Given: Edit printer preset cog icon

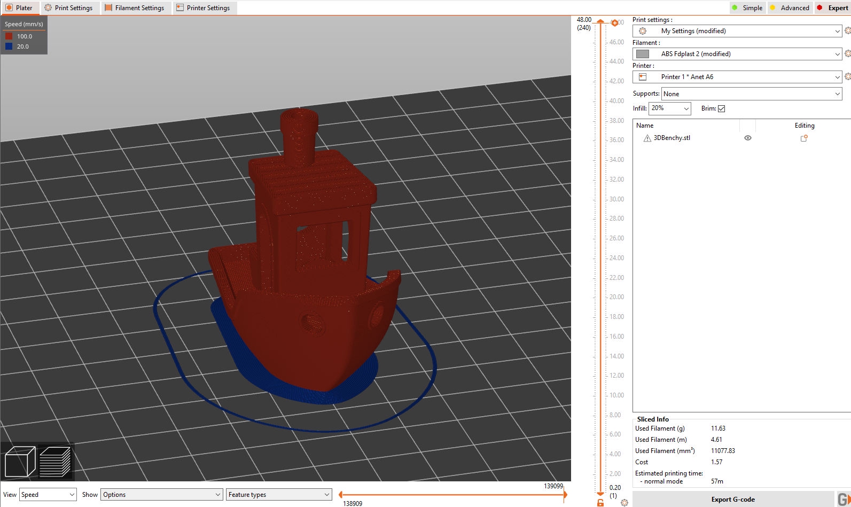Looking at the screenshot, I should point(847,77).
